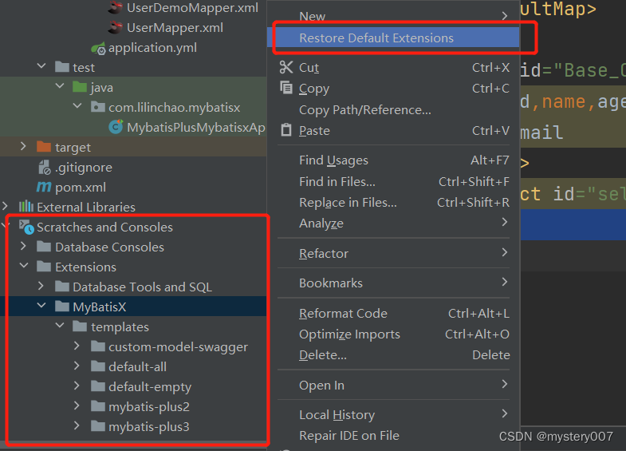Select the UserMapper.xml file name

[x=175, y=28]
